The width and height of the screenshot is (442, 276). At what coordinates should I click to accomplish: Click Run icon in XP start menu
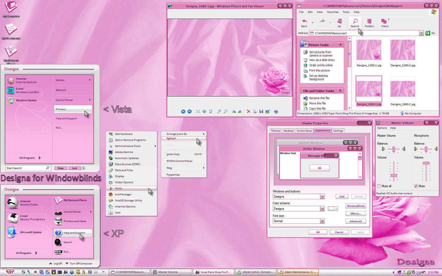tap(58, 252)
